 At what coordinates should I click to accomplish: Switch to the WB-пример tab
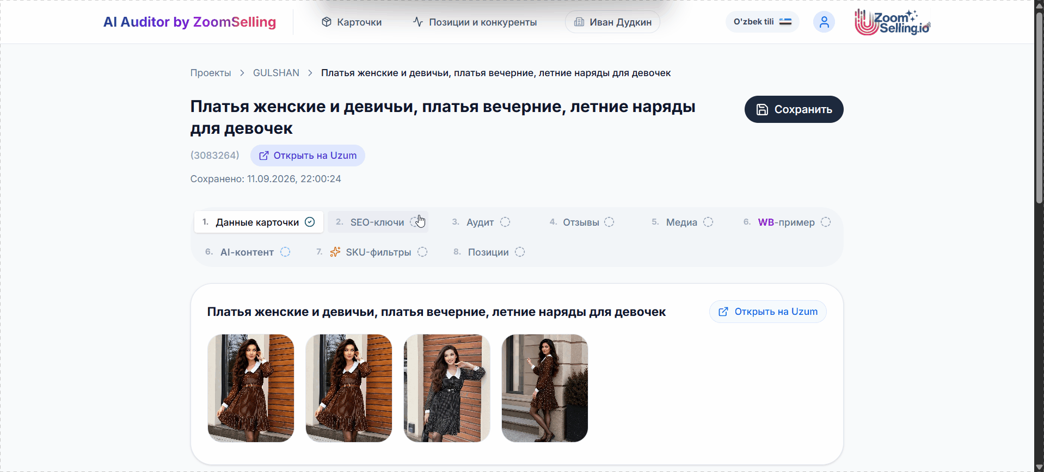tap(787, 222)
